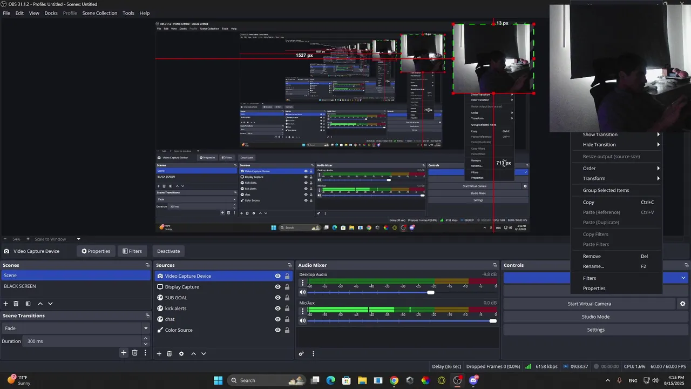Viewport: 691px width, 389px height.
Task: Open virtual camera settings gear
Action: coord(683,304)
